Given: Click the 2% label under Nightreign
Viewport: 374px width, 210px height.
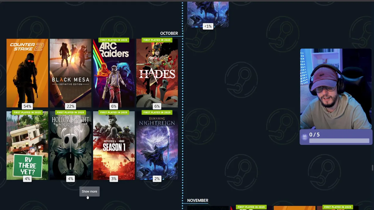Looking at the screenshot, I should click(x=157, y=178).
